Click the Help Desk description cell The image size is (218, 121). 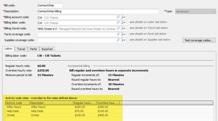click(x=37, y=111)
